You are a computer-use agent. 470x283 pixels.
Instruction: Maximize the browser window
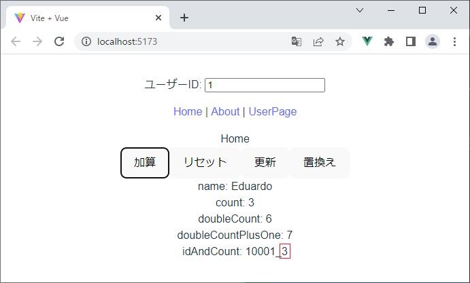point(422,10)
